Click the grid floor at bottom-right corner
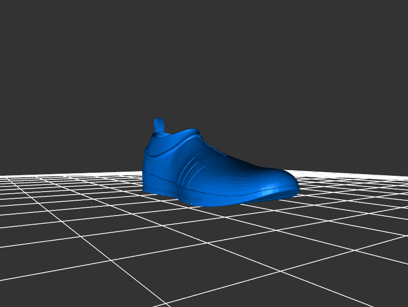This screenshot has width=408, height=307. click(388, 291)
